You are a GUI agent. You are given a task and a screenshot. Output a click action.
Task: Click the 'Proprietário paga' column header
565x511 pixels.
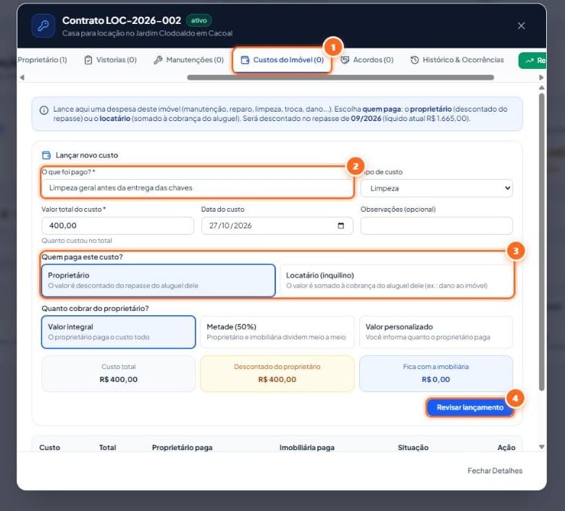(182, 447)
